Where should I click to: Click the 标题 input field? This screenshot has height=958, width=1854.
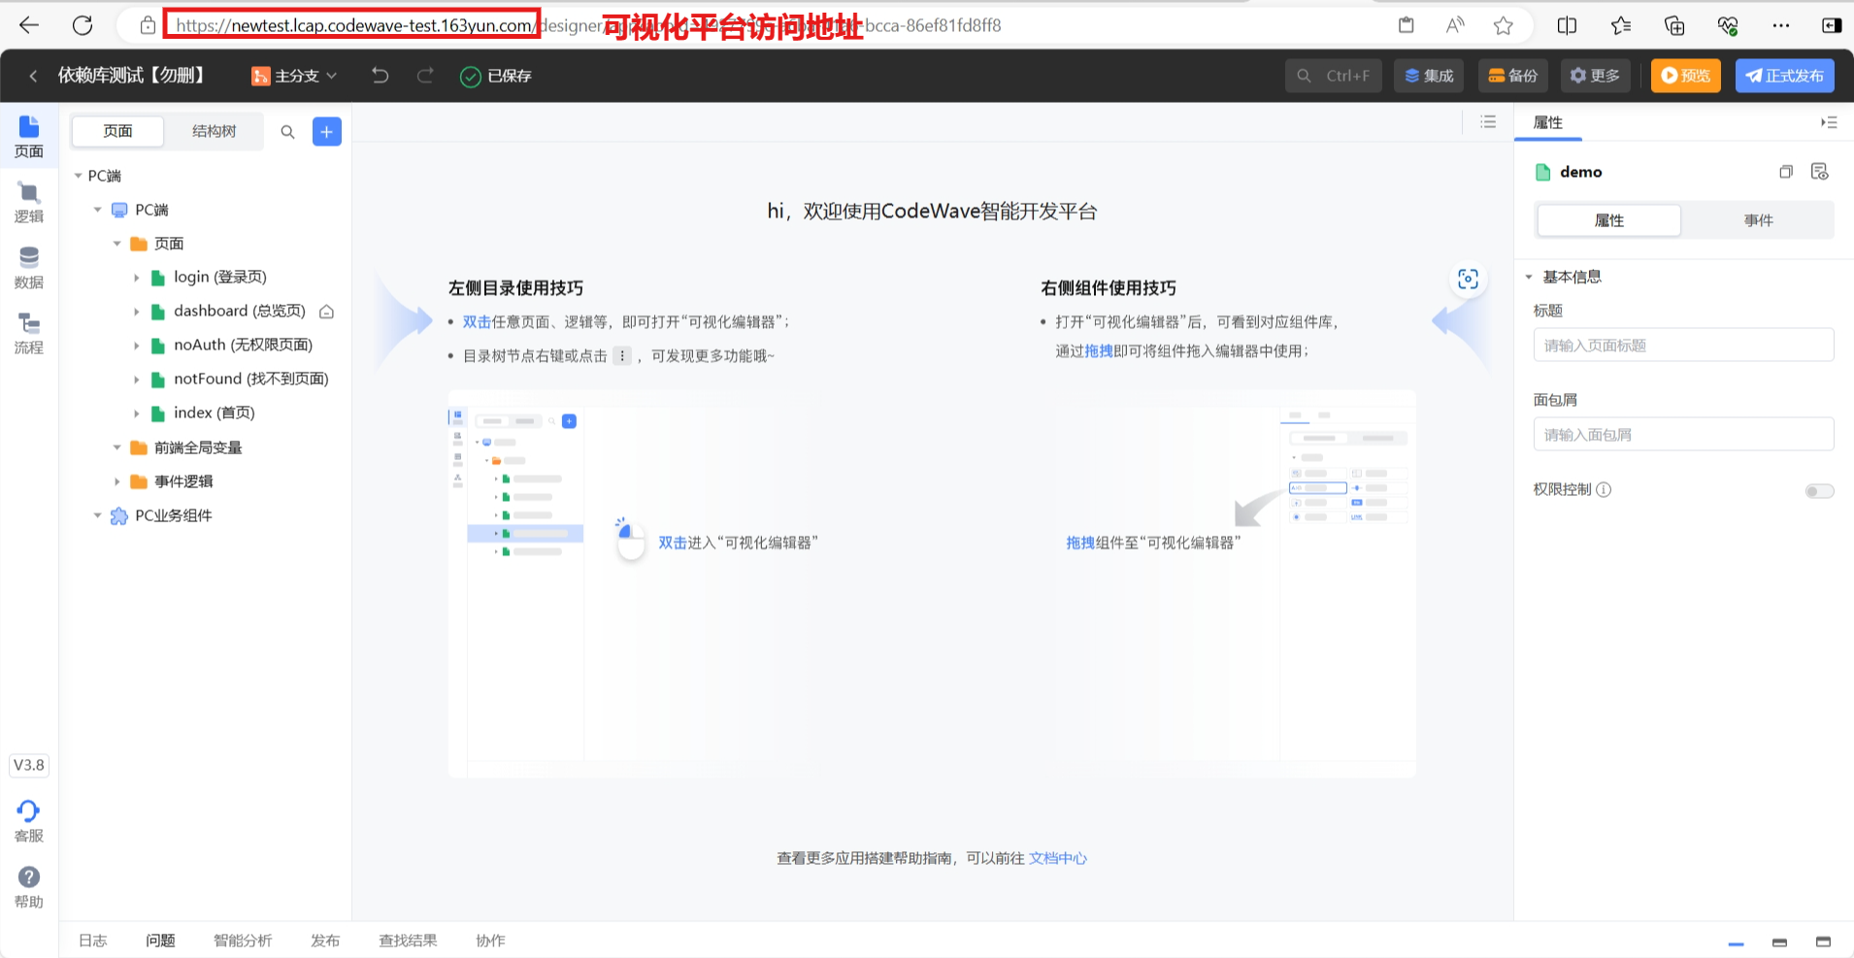click(1683, 345)
